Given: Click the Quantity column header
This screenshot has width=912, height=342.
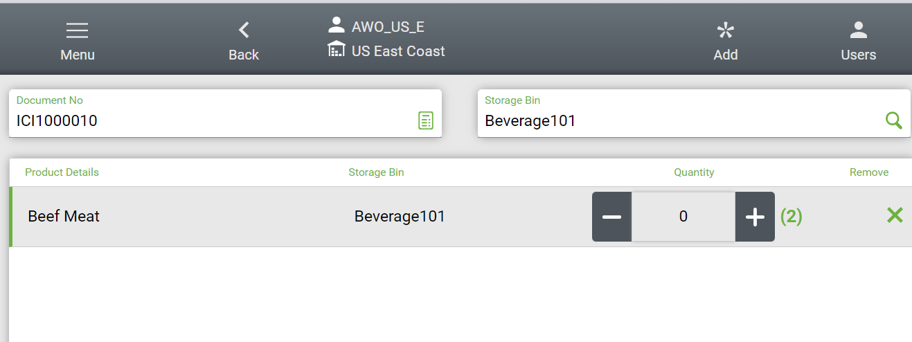Looking at the screenshot, I should click(694, 172).
